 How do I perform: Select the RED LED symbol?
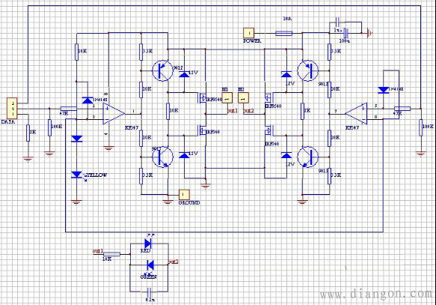click(147, 243)
